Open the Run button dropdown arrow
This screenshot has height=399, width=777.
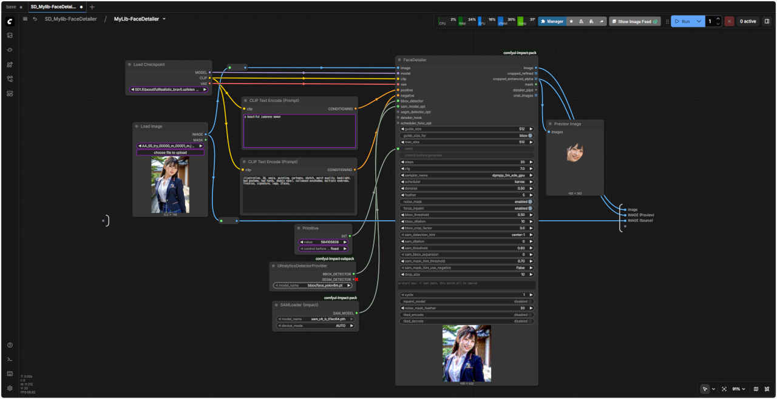[x=699, y=21]
